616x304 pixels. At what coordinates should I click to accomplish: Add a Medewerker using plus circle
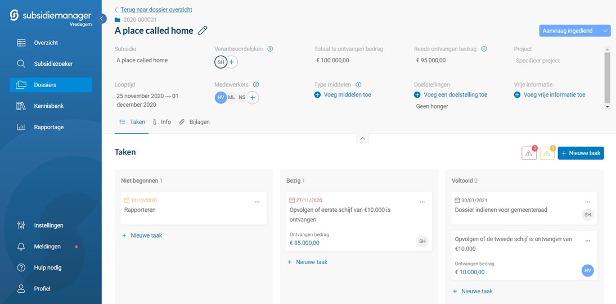[x=253, y=98]
